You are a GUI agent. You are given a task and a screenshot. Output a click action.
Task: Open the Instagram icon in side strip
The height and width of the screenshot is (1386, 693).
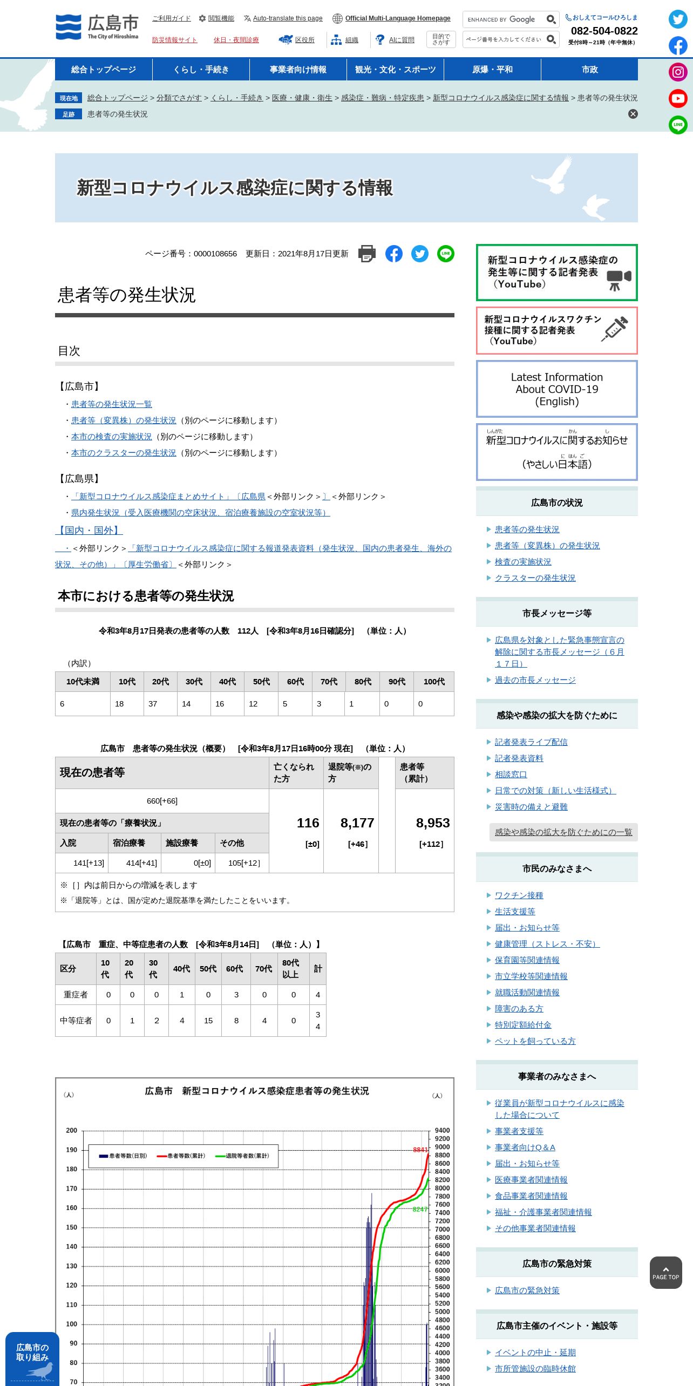tap(678, 72)
